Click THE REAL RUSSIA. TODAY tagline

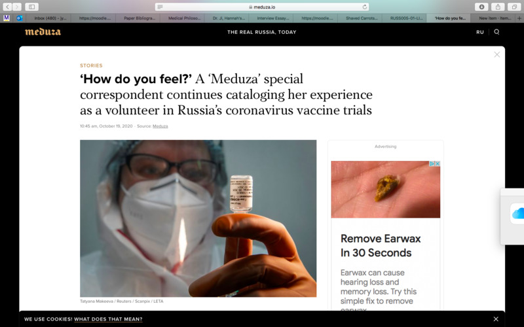click(x=261, y=32)
